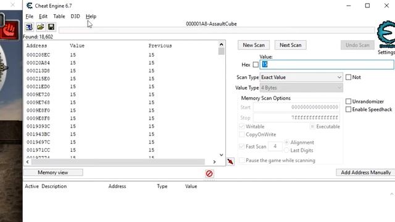Check Enable Speedhack
The image size is (395, 222).
348,110
